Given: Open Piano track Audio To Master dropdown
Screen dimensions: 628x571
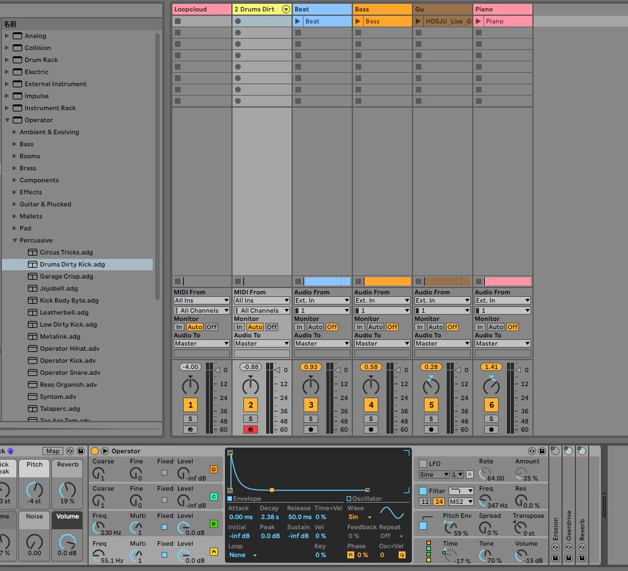Looking at the screenshot, I should coord(503,343).
